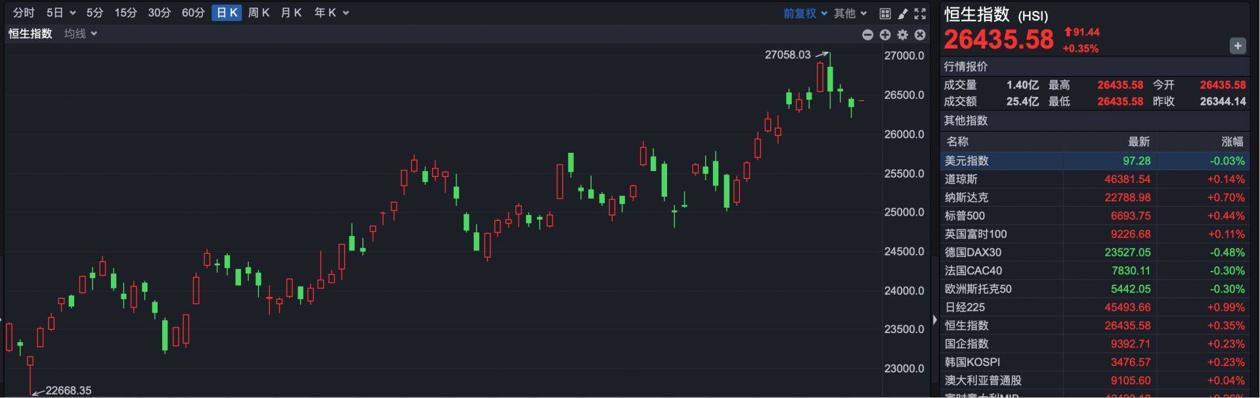Open chart settings gear
The image size is (1260, 398).
coord(903,35)
